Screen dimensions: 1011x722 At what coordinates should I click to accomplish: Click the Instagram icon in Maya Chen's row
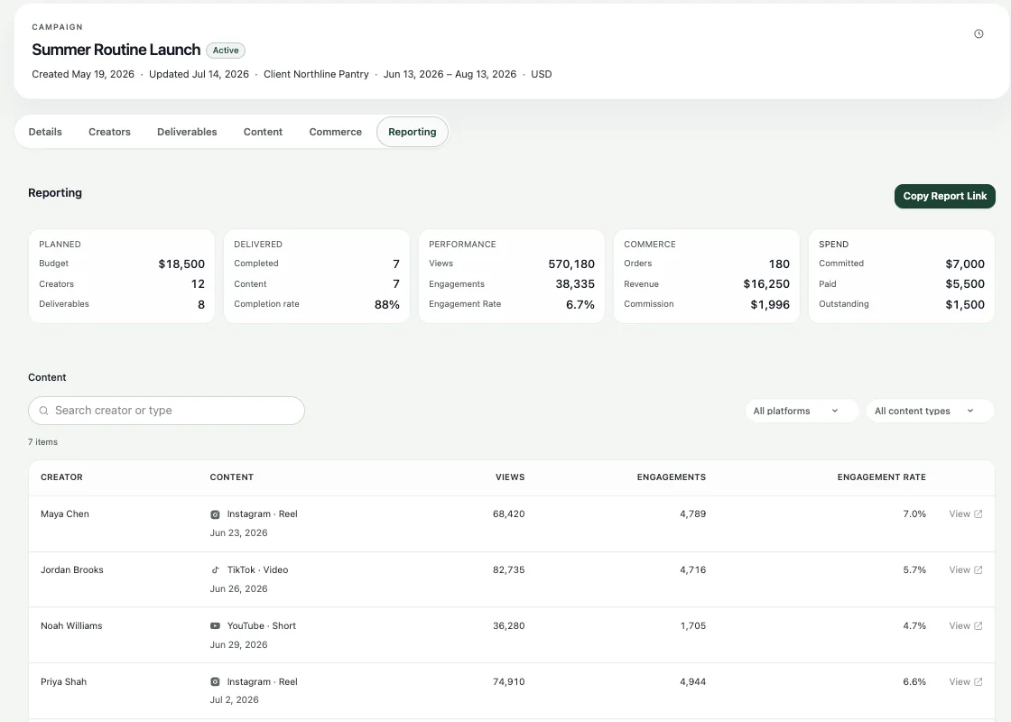pos(215,514)
